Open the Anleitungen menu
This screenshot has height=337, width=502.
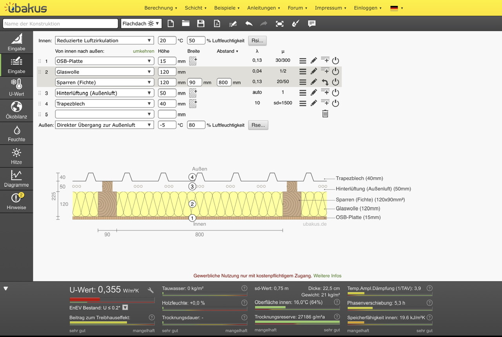264,8
